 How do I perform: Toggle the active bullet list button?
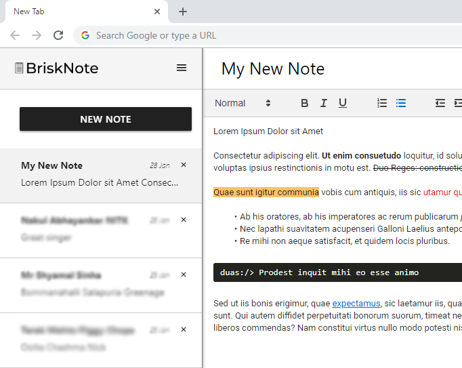pos(401,103)
